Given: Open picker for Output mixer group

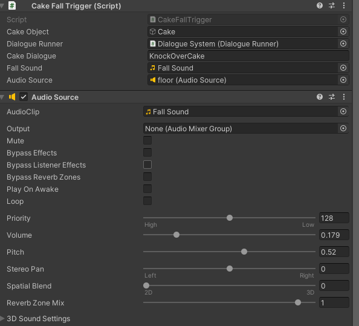Looking at the screenshot, I should (x=343, y=128).
